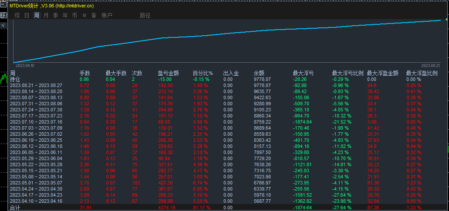Click profit 427.20 in 05.01 row
449x211 pixels.
click(x=165, y=183)
